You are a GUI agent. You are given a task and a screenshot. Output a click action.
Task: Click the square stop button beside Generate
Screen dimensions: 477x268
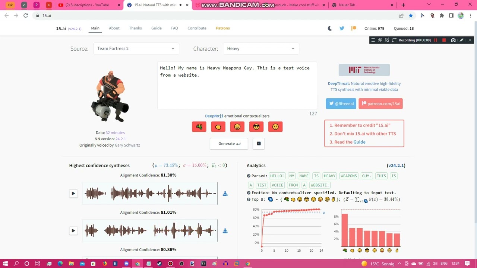(x=259, y=144)
